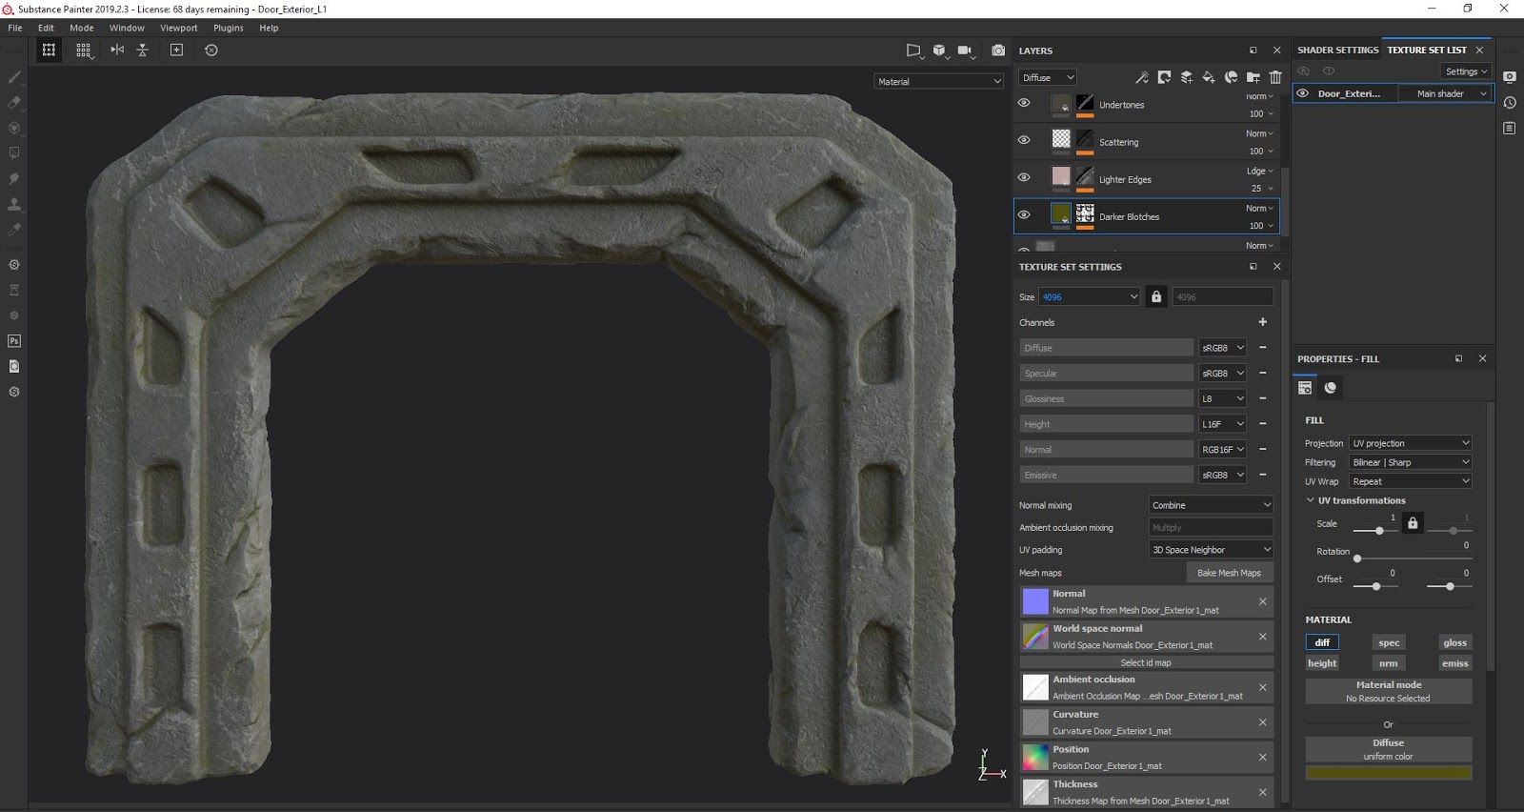This screenshot has height=812, width=1524.
Task: Open the UV Wrap Repeat dropdown
Action: point(1411,481)
